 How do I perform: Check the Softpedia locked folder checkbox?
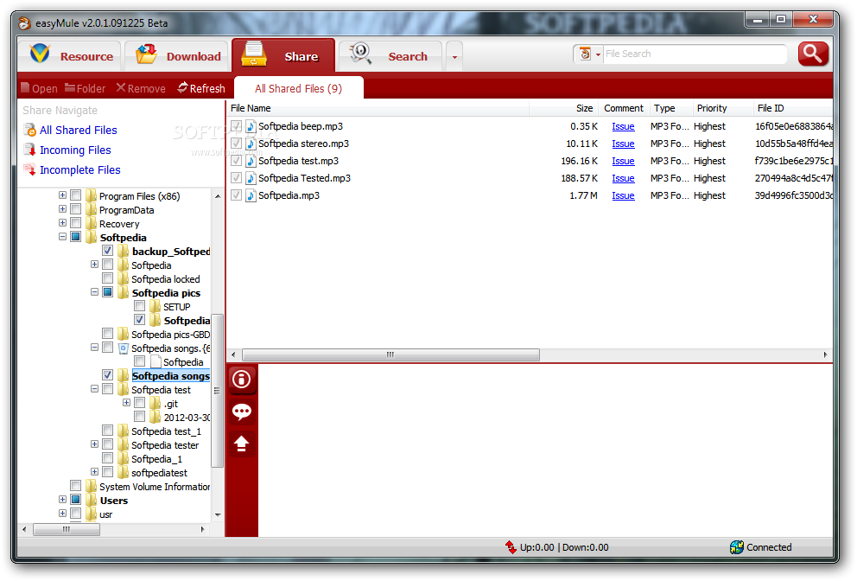point(108,279)
